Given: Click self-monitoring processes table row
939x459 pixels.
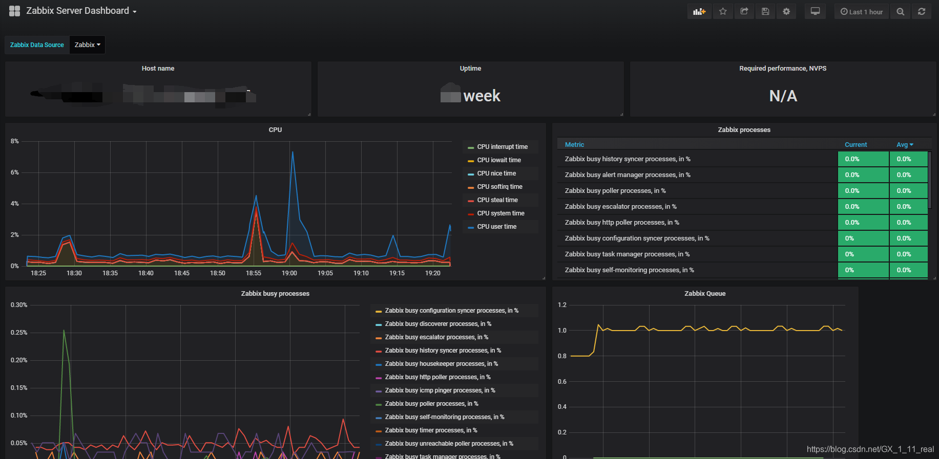Looking at the screenshot, I should coord(742,270).
